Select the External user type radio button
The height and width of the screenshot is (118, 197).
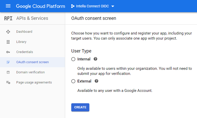coord(73,81)
